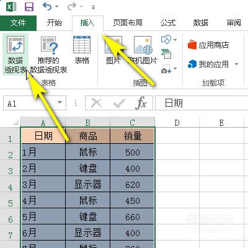Select cell containing 3月

43,184
